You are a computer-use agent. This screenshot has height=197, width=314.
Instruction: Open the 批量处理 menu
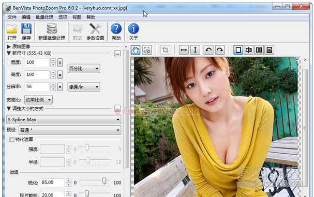(44, 17)
